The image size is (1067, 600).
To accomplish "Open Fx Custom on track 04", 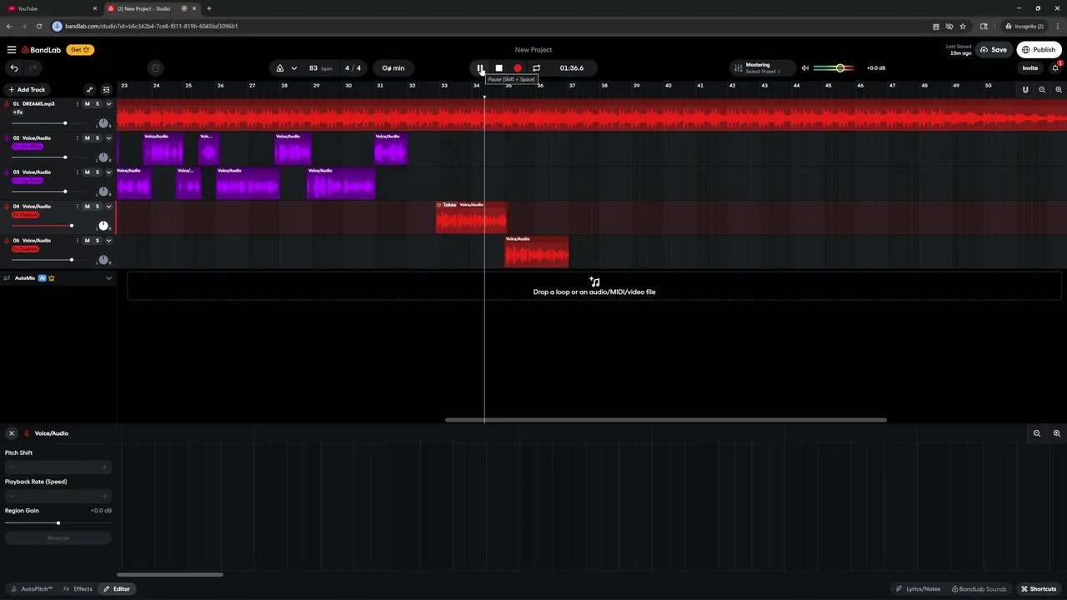I will [x=26, y=215].
